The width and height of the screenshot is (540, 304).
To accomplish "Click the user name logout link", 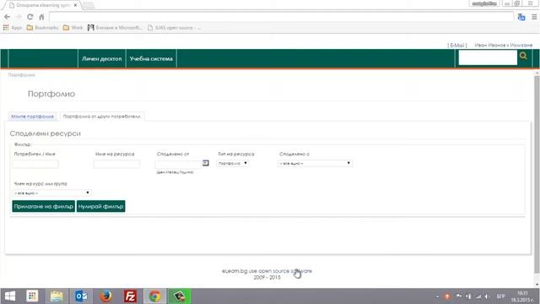I will [504, 45].
